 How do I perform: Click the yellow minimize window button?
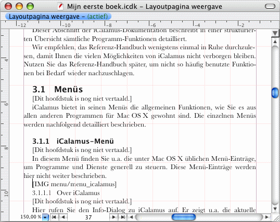pos(19,6)
